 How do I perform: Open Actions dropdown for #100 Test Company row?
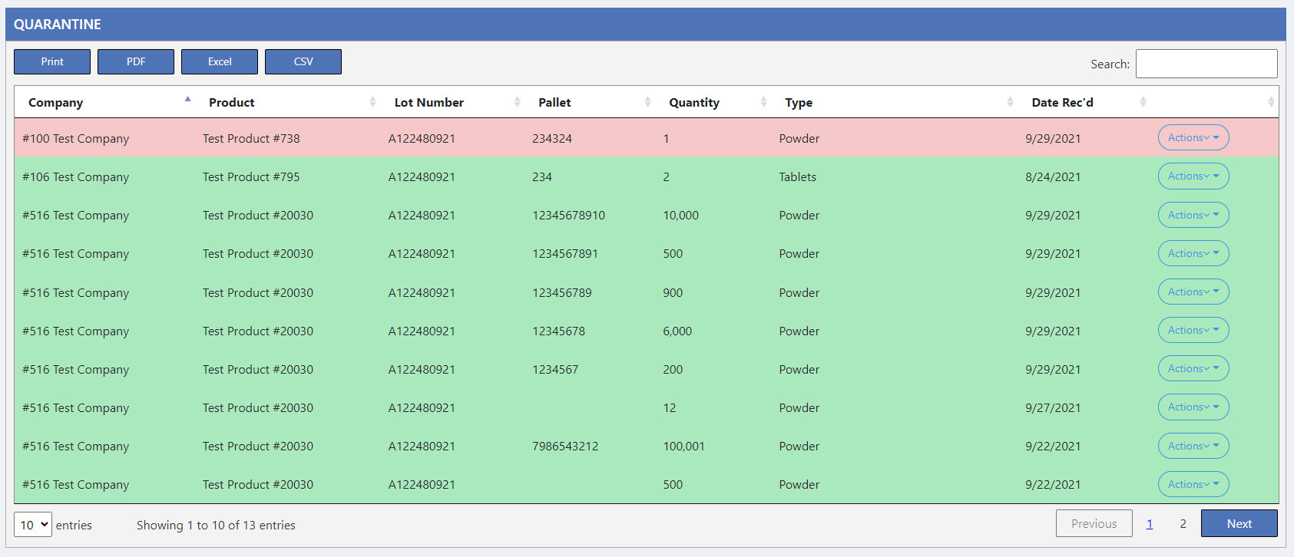1193,138
